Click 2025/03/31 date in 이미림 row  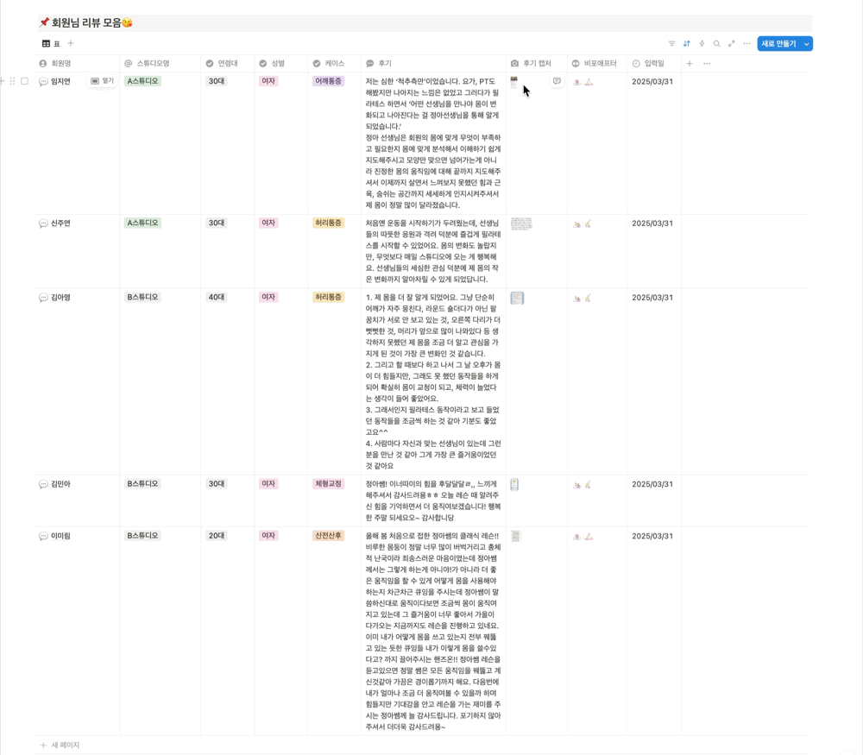(652, 536)
